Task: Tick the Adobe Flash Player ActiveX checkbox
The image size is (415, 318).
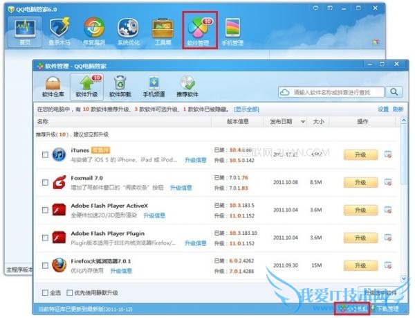Action: [45, 210]
